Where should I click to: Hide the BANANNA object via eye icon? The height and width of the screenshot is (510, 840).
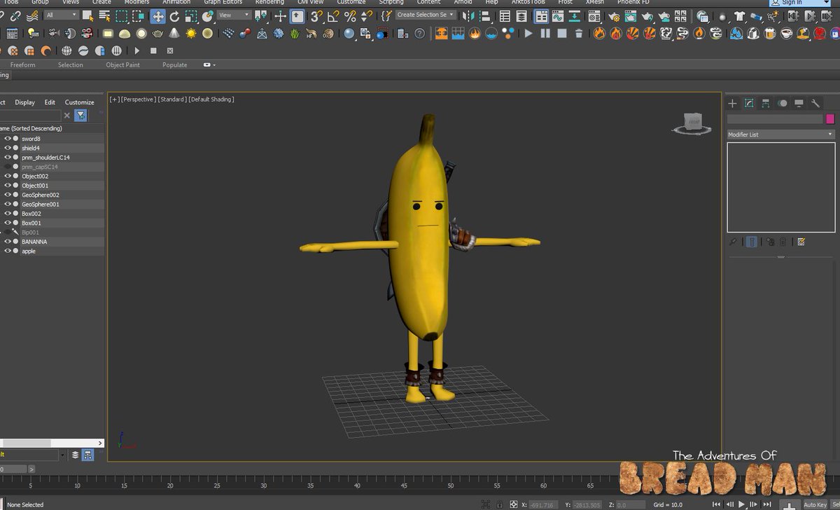pos(8,242)
